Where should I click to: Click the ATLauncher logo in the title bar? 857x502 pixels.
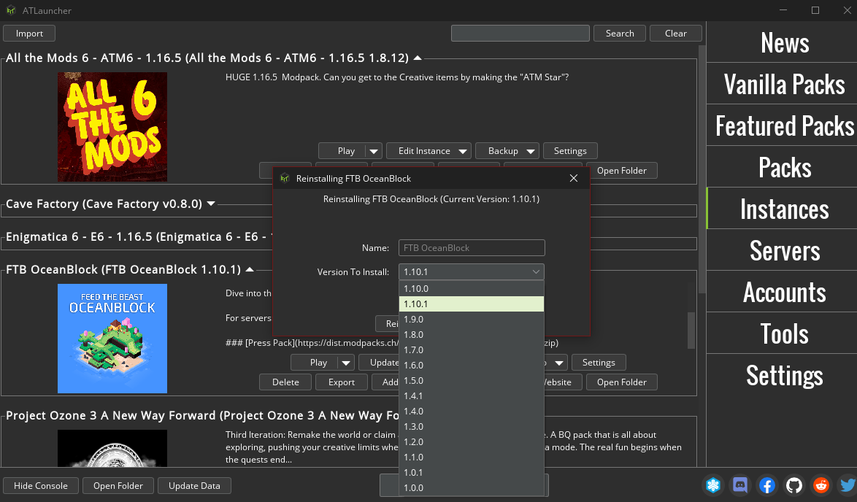click(x=11, y=10)
